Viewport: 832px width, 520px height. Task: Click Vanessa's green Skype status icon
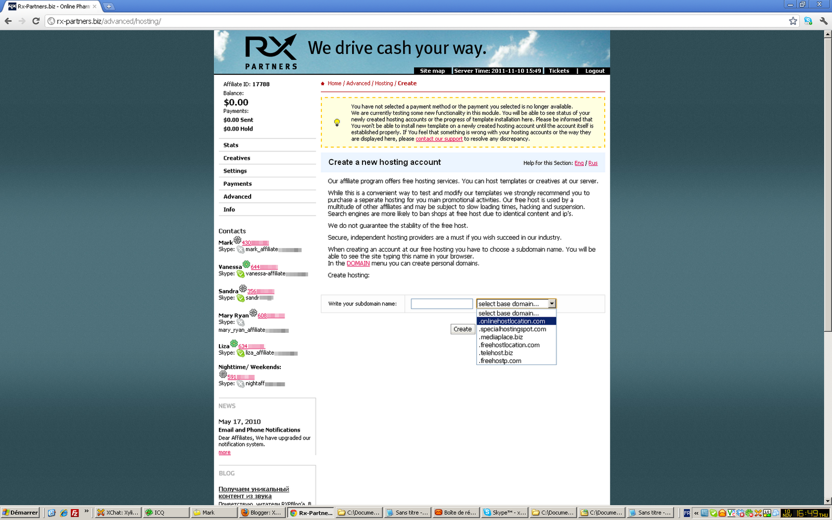241,274
